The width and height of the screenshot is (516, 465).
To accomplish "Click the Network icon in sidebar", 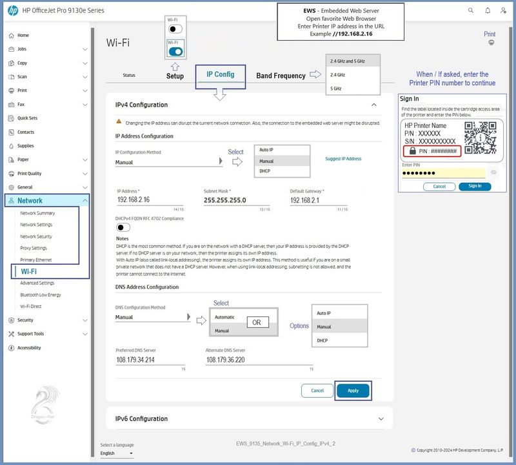I will (x=11, y=201).
